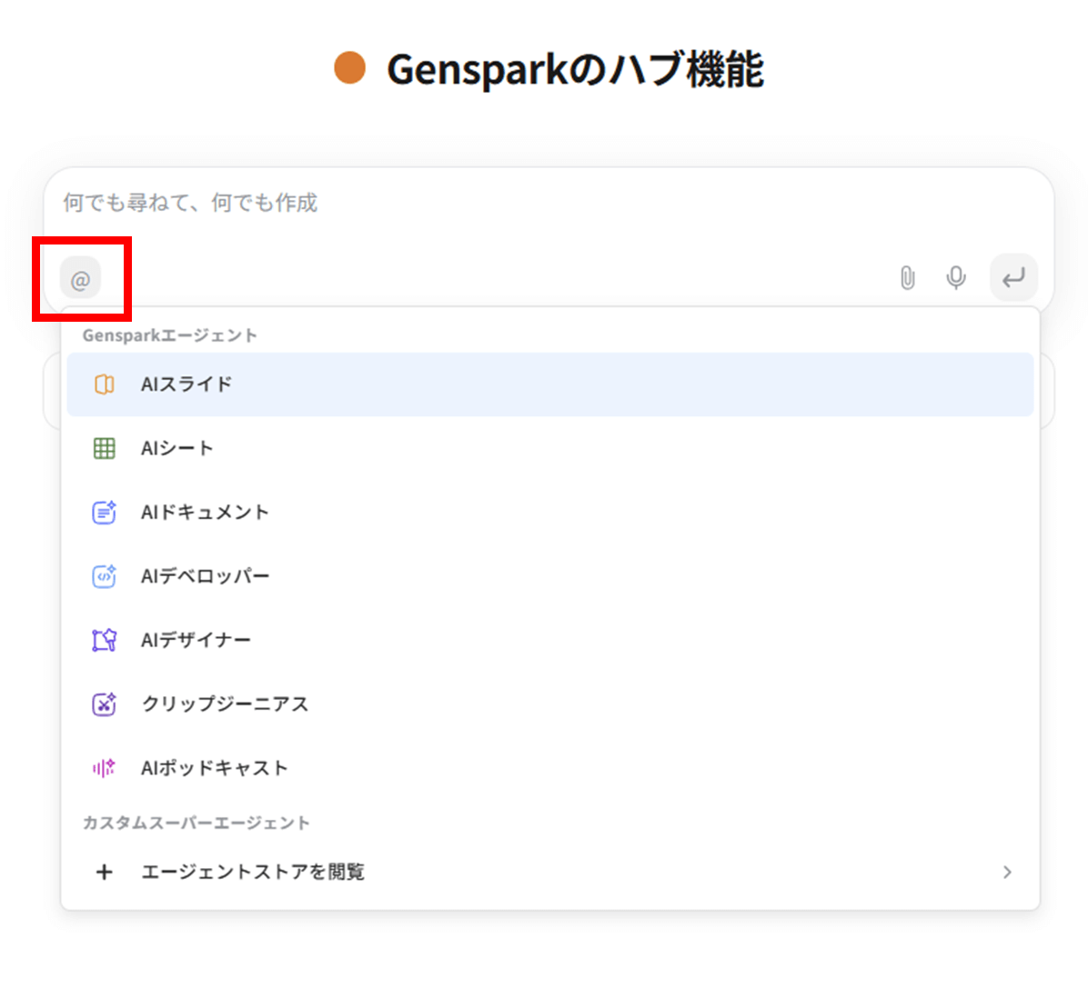This screenshot has width=1088, height=988.
Task: Click the AIデベロッパー code icon
Action: coord(105,576)
